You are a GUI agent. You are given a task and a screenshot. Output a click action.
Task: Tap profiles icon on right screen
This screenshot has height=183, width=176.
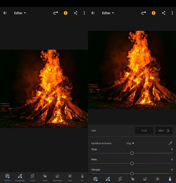pos(133,179)
